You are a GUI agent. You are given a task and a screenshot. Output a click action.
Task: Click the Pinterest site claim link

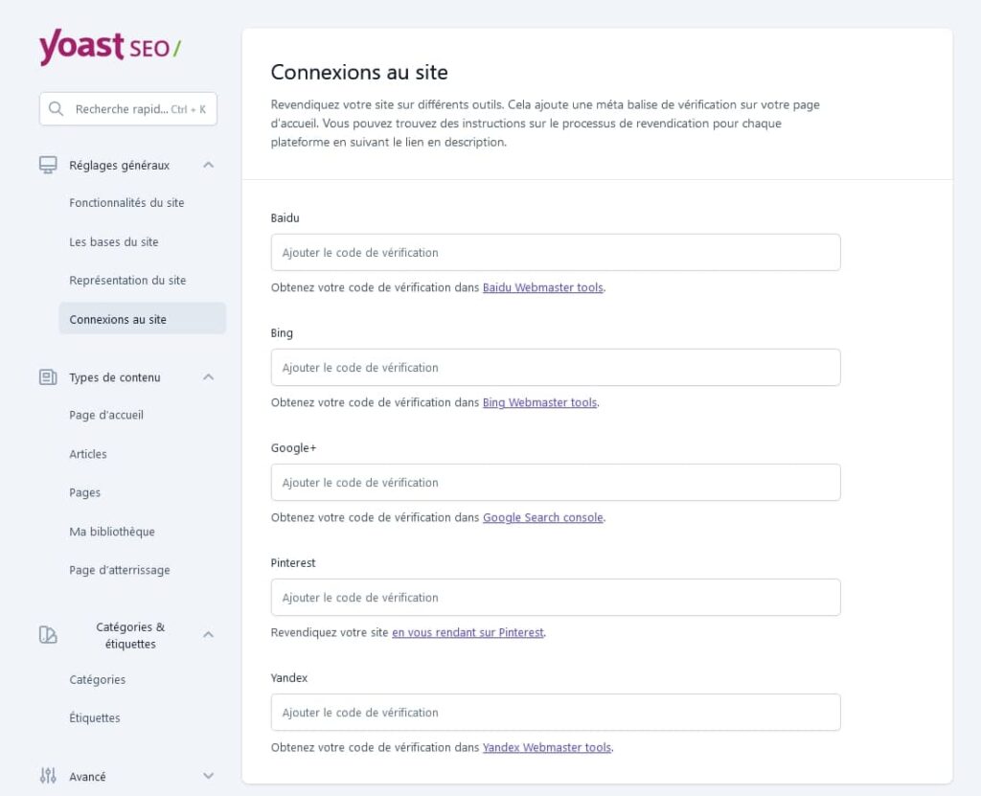click(468, 632)
